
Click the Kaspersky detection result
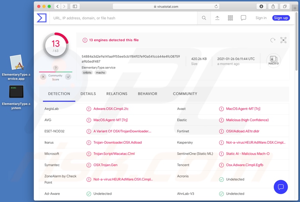[256, 142]
